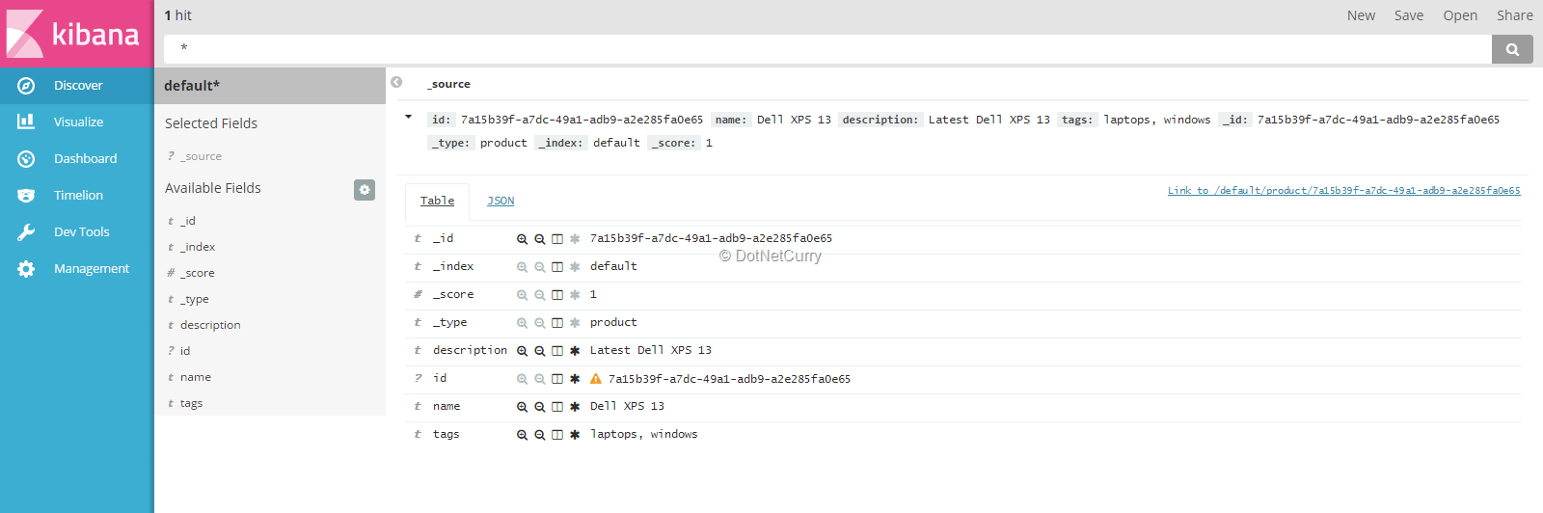
Task: Open the Available Fields settings gear
Action: 364,189
